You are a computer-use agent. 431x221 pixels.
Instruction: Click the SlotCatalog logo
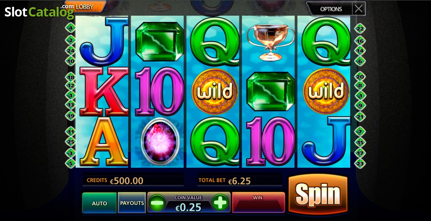[39, 11]
